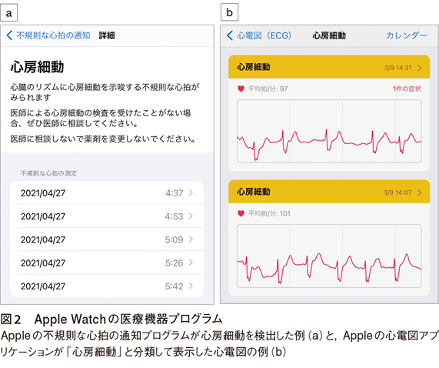The height and width of the screenshot is (368, 439).
Task: Expand the 5:09 measurement row chevron
Action: click(191, 239)
